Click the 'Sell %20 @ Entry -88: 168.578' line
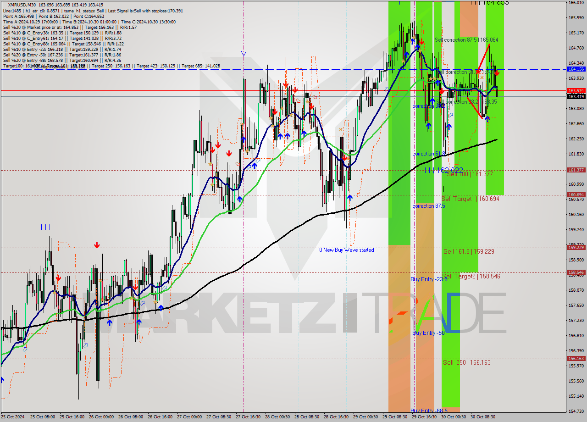587x422 pixels. tap(62, 60)
